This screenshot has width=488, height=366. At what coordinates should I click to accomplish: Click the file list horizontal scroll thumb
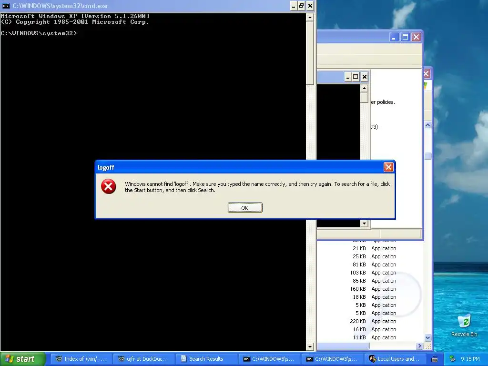343,346
